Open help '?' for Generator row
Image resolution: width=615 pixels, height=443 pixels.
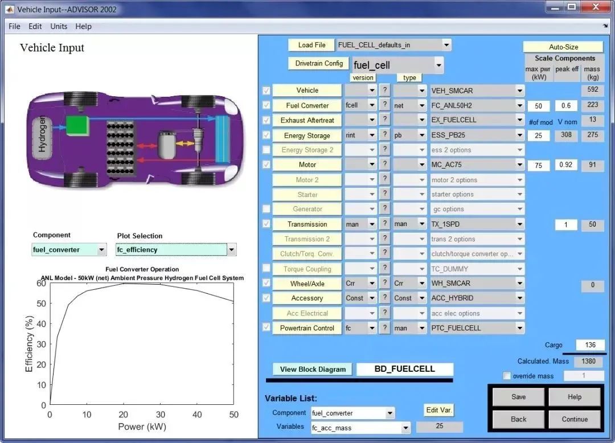click(x=385, y=208)
